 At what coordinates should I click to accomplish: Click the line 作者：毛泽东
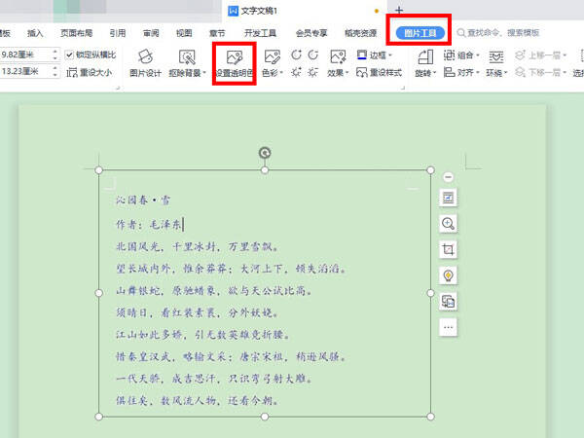148,224
